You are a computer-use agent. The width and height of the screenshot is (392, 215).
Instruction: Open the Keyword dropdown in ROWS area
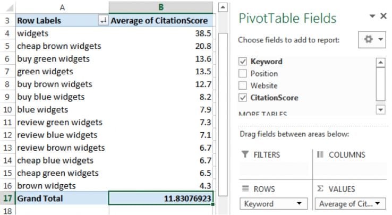(299, 204)
